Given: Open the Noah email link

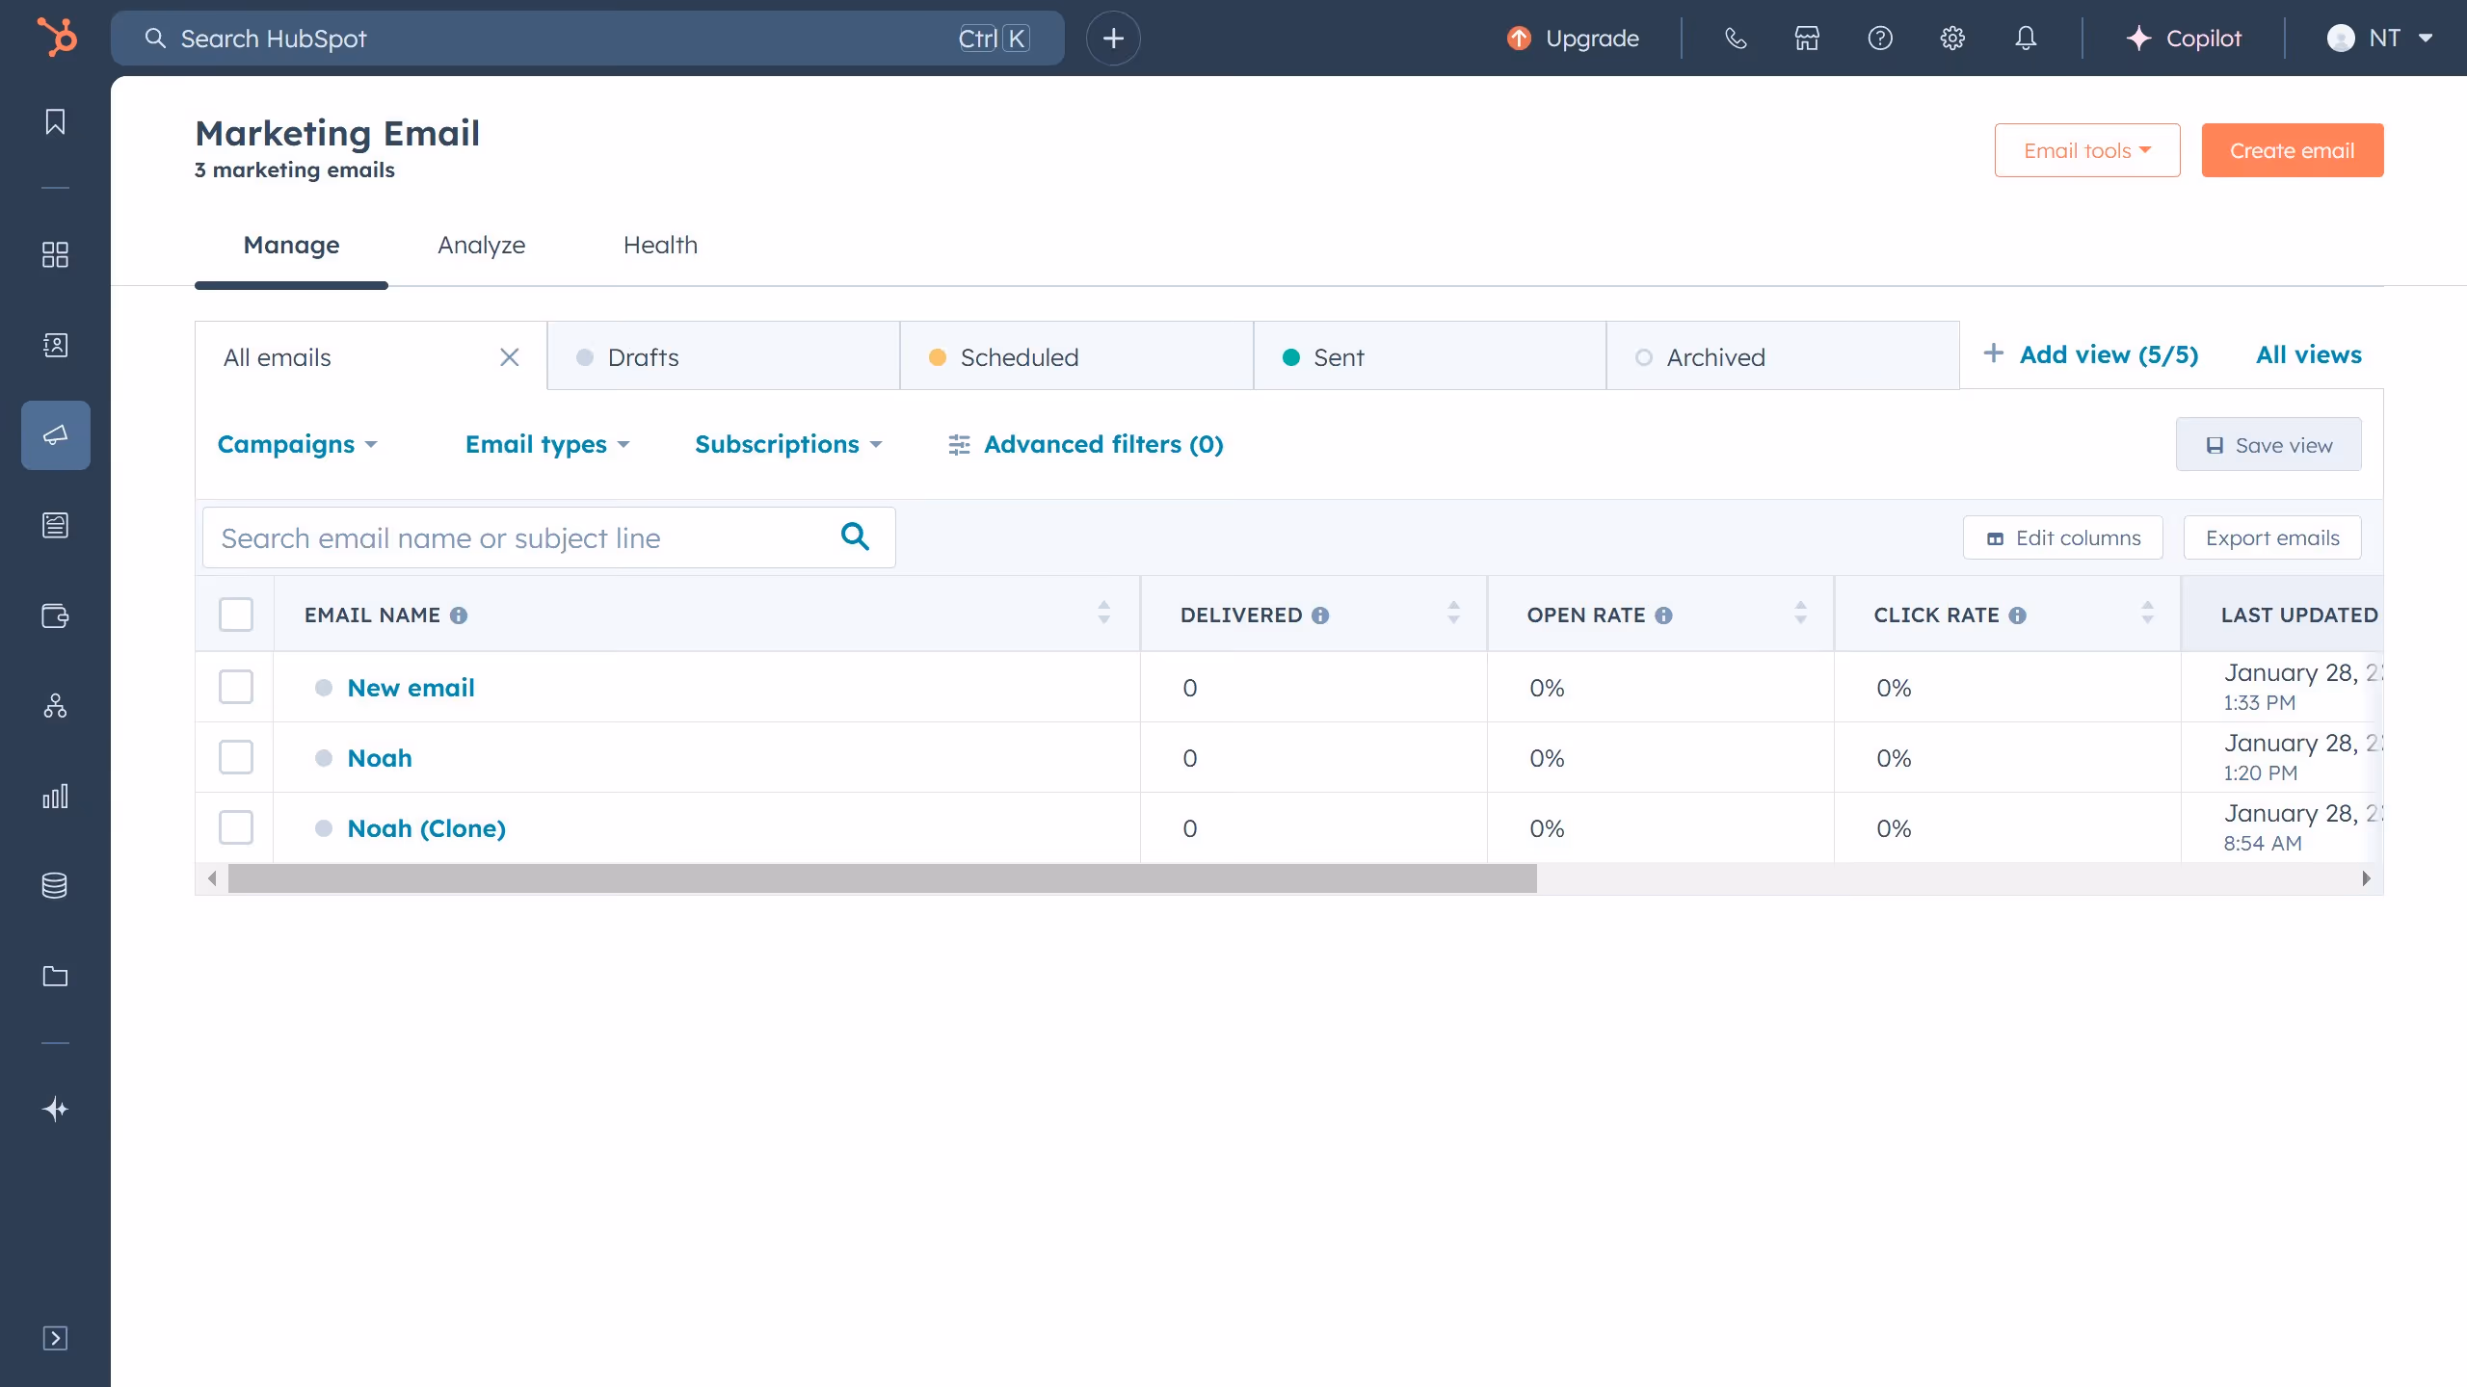Looking at the screenshot, I should pos(379,758).
